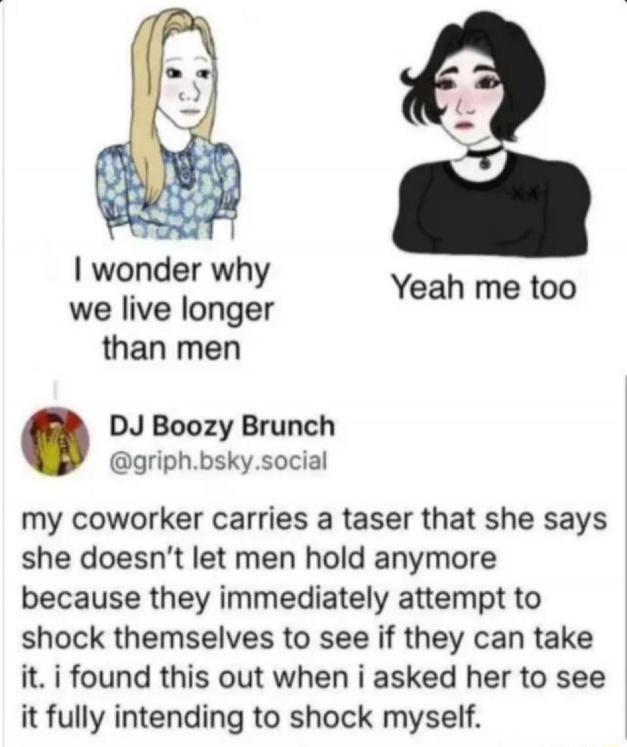Screen dimensions: 627x747
Task: Click the goth girl's black shirt
Action: 494,210
